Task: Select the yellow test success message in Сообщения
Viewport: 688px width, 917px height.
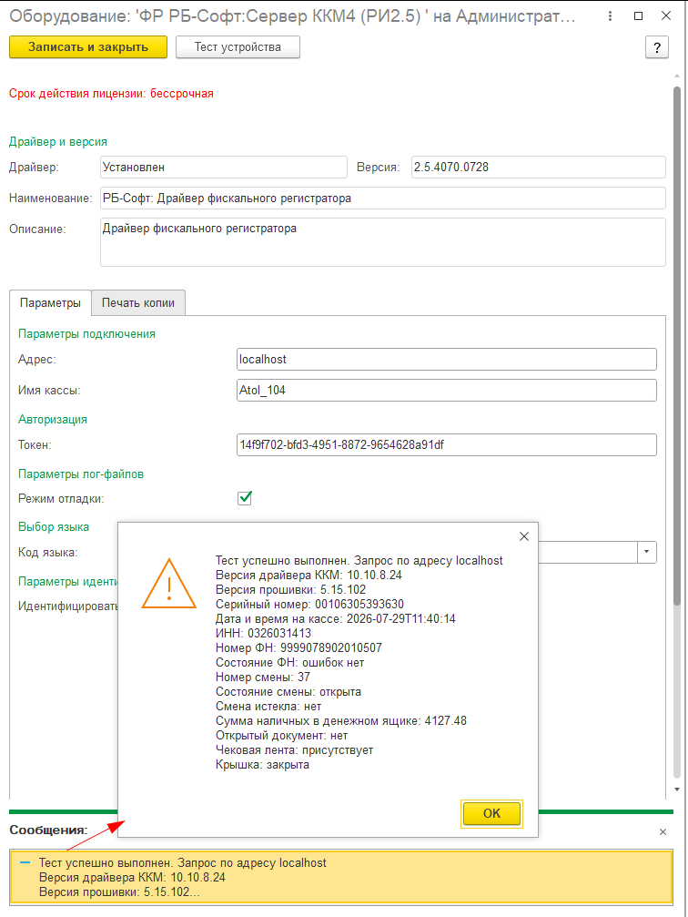Action: point(341,877)
